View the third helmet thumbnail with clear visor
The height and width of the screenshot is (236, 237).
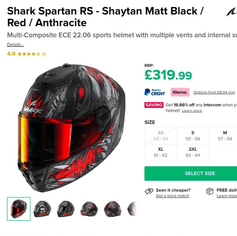(66, 209)
